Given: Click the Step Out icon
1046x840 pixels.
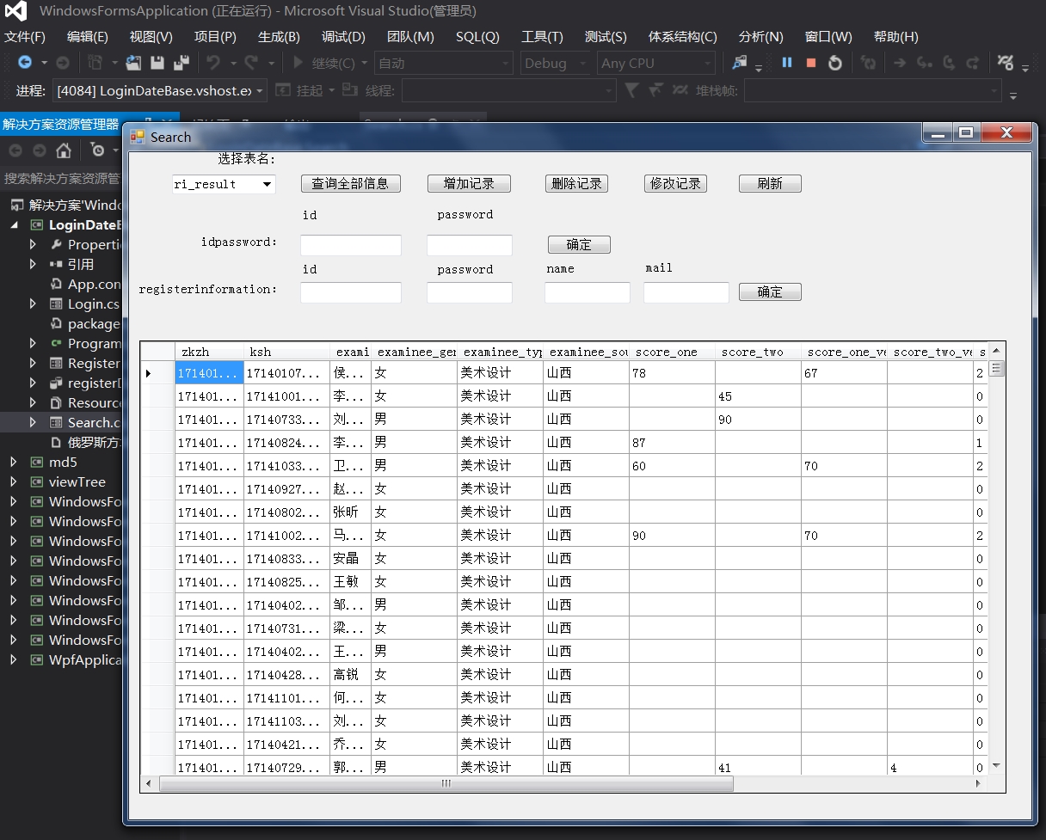Looking at the screenshot, I should [972, 63].
